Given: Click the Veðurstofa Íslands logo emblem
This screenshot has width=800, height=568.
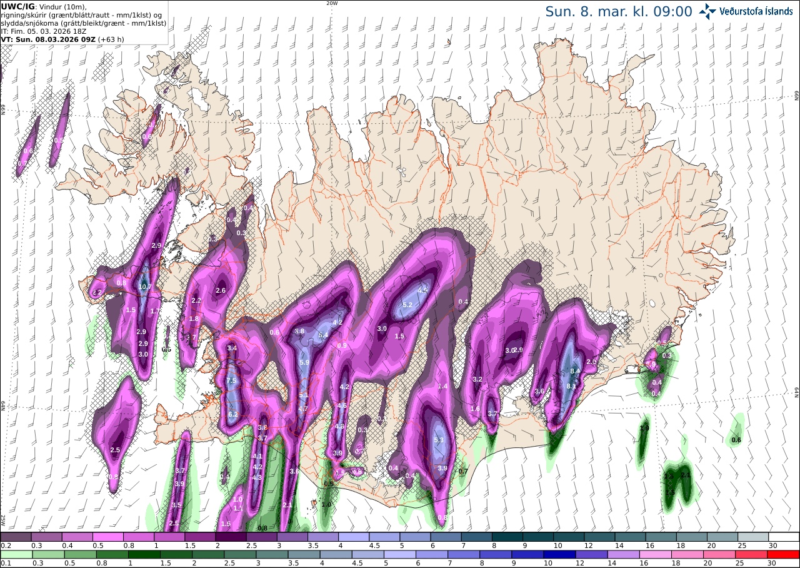Looking at the screenshot, I should click(707, 11).
